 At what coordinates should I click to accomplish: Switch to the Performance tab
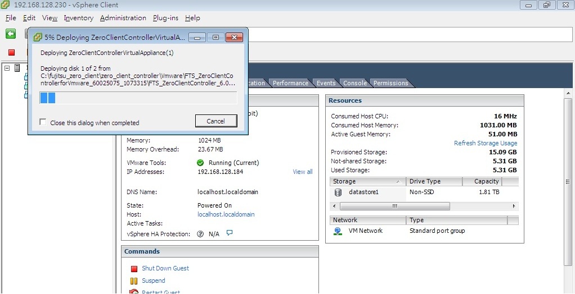[x=290, y=83]
